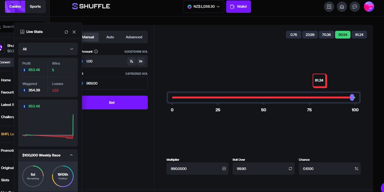This screenshot has height=192, width=384.
Task: Click the SOL currency icon in balance
Action: click(x=189, y=6)
